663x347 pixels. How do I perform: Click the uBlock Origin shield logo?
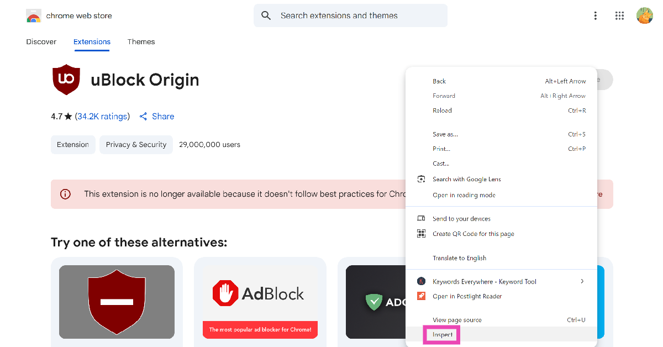66,80
